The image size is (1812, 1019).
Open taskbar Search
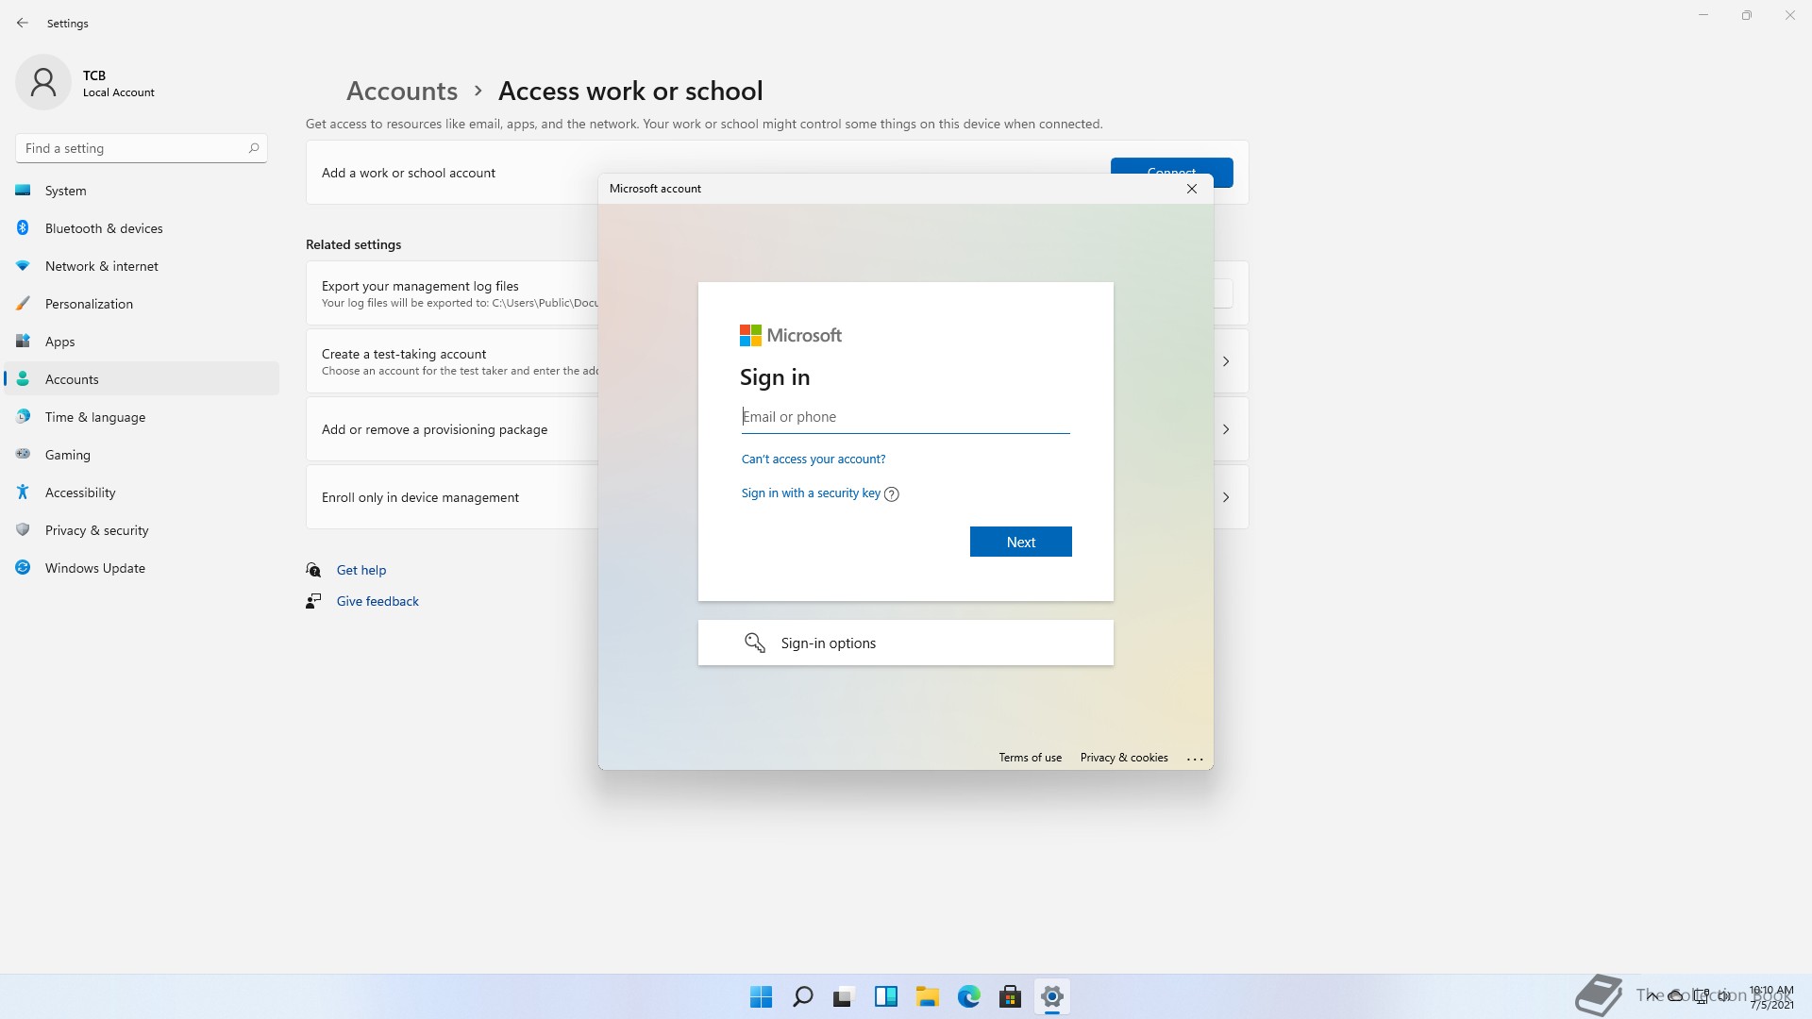coord(803,996)
